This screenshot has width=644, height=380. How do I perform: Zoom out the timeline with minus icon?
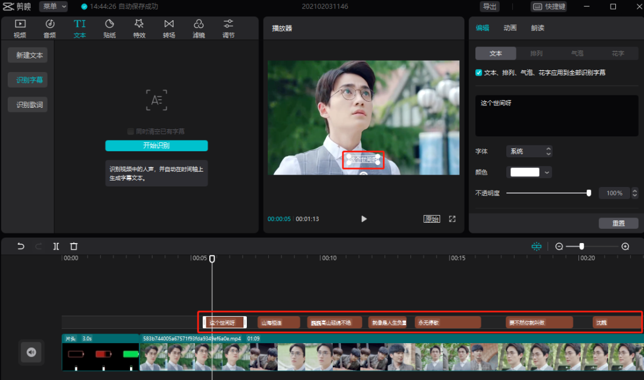pyautogui.click(x=559, y=246)
